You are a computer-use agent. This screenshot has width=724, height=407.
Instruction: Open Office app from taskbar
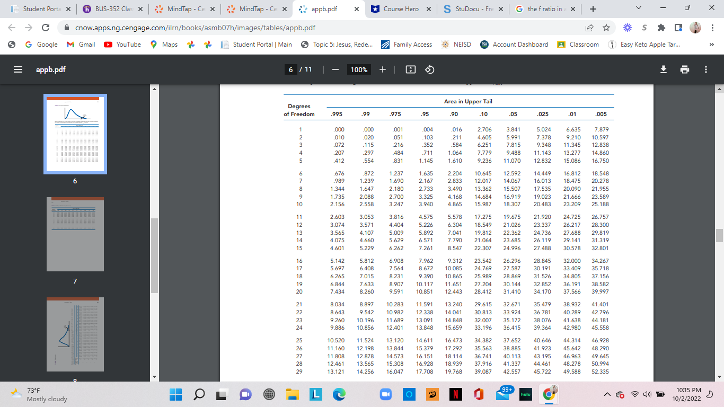[x=479, y=394]
